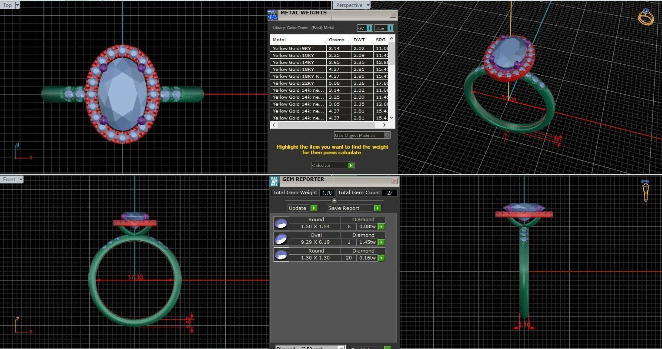Sort by the Grams column header
662x349 pixels.
(338, 40)
